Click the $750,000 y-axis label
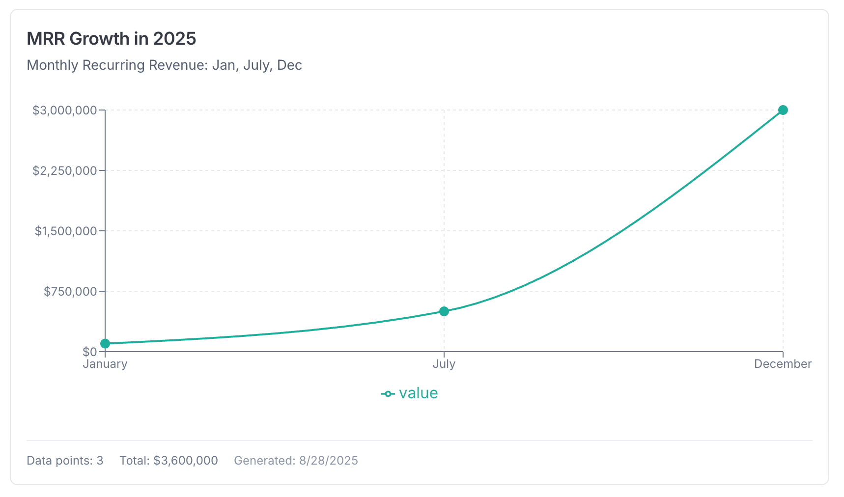The width and height of the screenshot is (844, 497). click(70, 291)
